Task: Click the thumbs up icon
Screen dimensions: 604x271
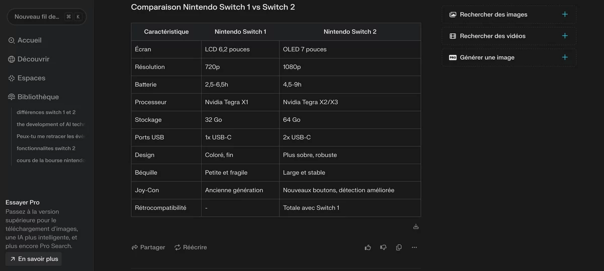Action: pos(368,247)
